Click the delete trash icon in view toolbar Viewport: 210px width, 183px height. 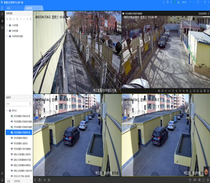pos(17,19)
